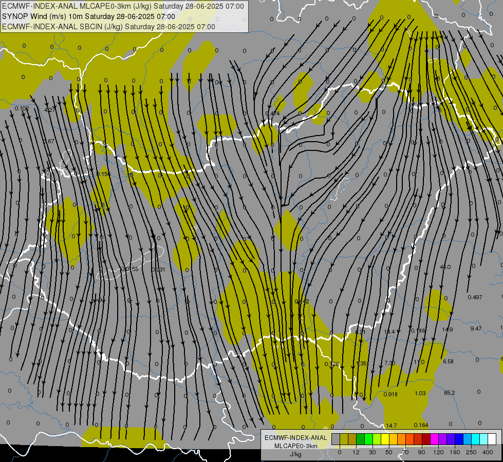
Task: Click the gray swatch in the MLCAPE legend
Action: [336, 439]
